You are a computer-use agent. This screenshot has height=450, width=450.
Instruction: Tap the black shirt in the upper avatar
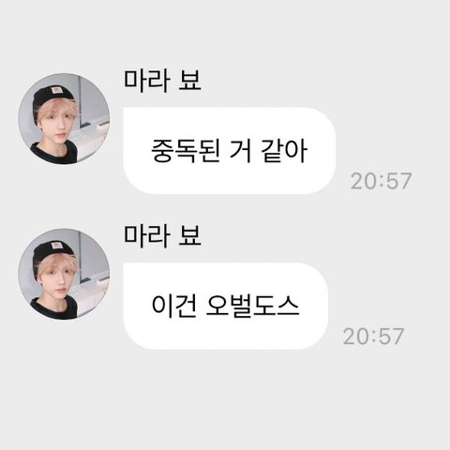53,154
